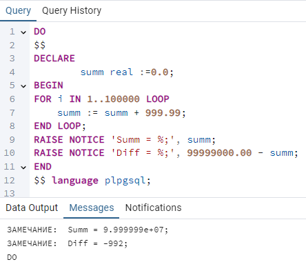
Task: Click the BEGIN keyword
Action: [x=48, y=85]
